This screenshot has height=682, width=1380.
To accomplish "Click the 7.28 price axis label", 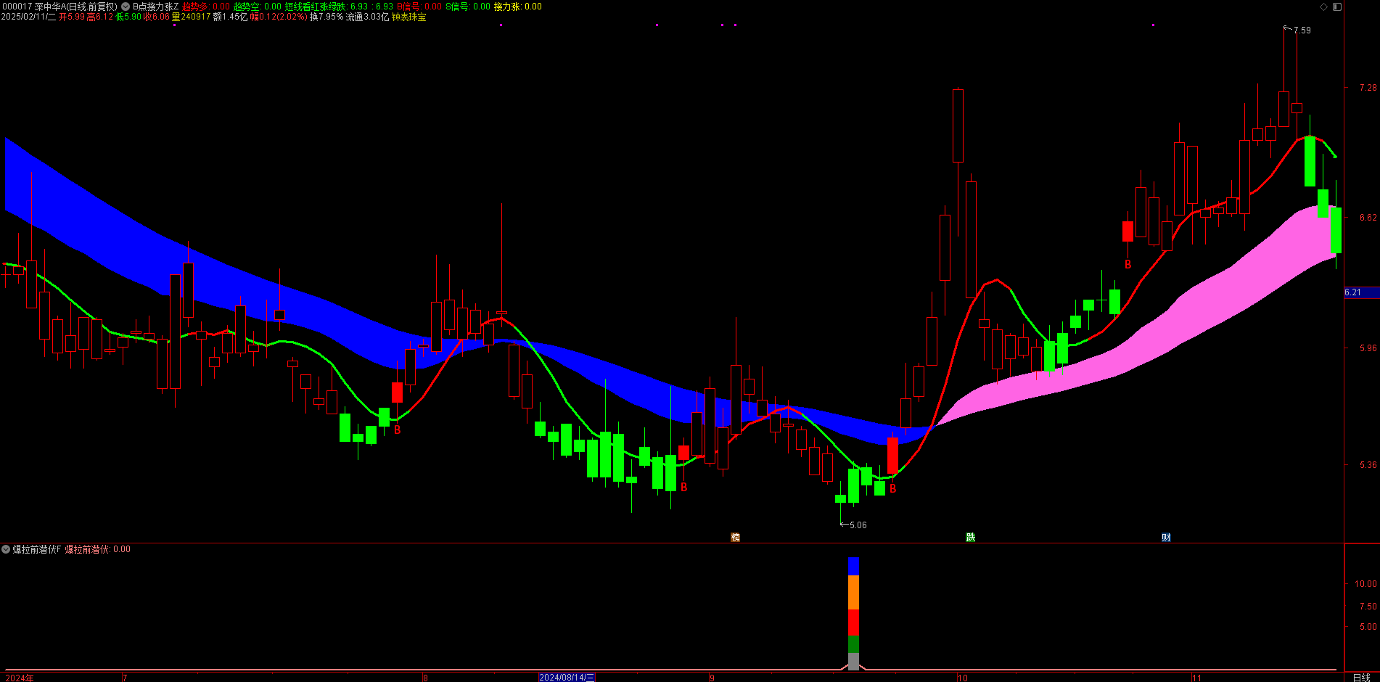I will (1368, 87).
